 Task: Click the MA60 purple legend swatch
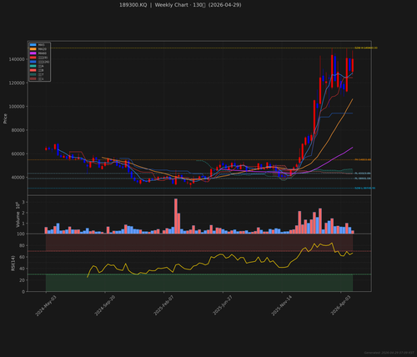[33, 53]
